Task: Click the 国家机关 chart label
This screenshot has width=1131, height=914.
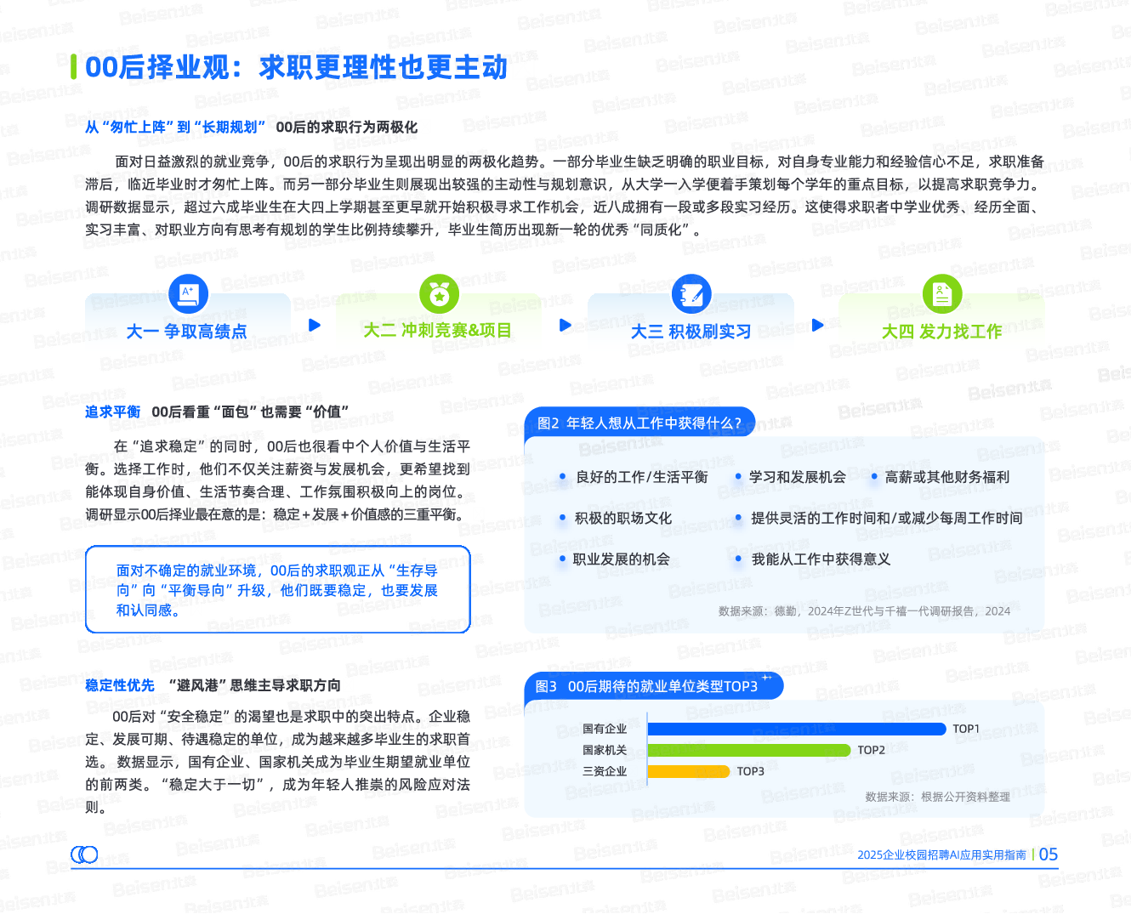Action: [x=605, y=750]
